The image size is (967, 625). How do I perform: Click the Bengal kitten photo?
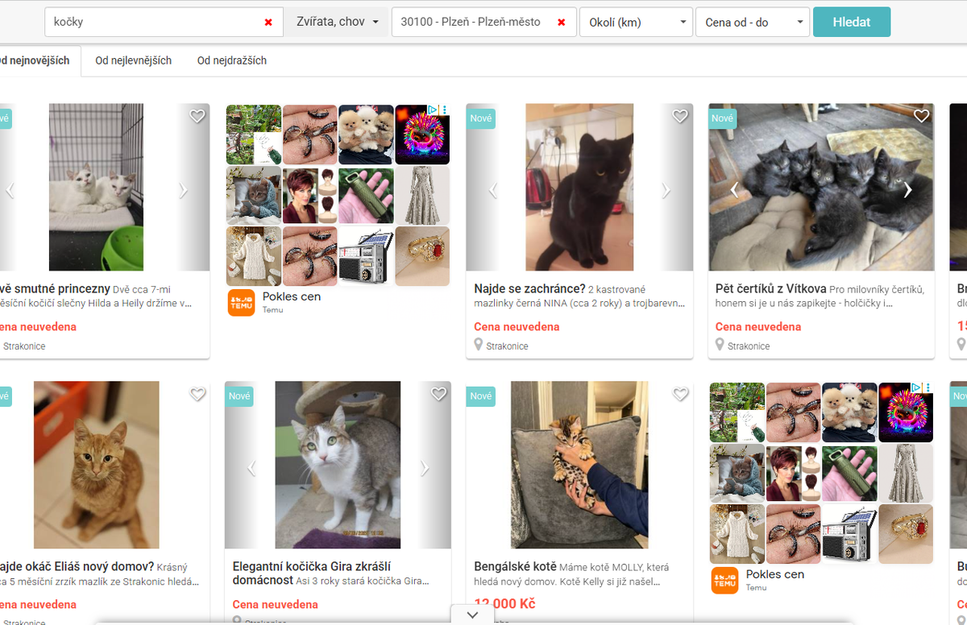[579, 465]
